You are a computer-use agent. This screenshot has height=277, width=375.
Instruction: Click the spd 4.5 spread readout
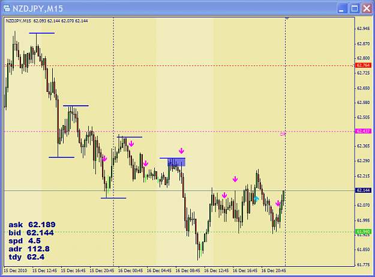(25, 241)
